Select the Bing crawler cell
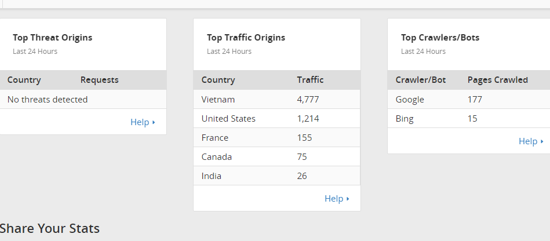The image size is (550, 241). 405,119
